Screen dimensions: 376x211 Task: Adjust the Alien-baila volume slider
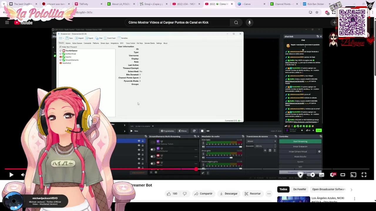(x=224, y=147)
